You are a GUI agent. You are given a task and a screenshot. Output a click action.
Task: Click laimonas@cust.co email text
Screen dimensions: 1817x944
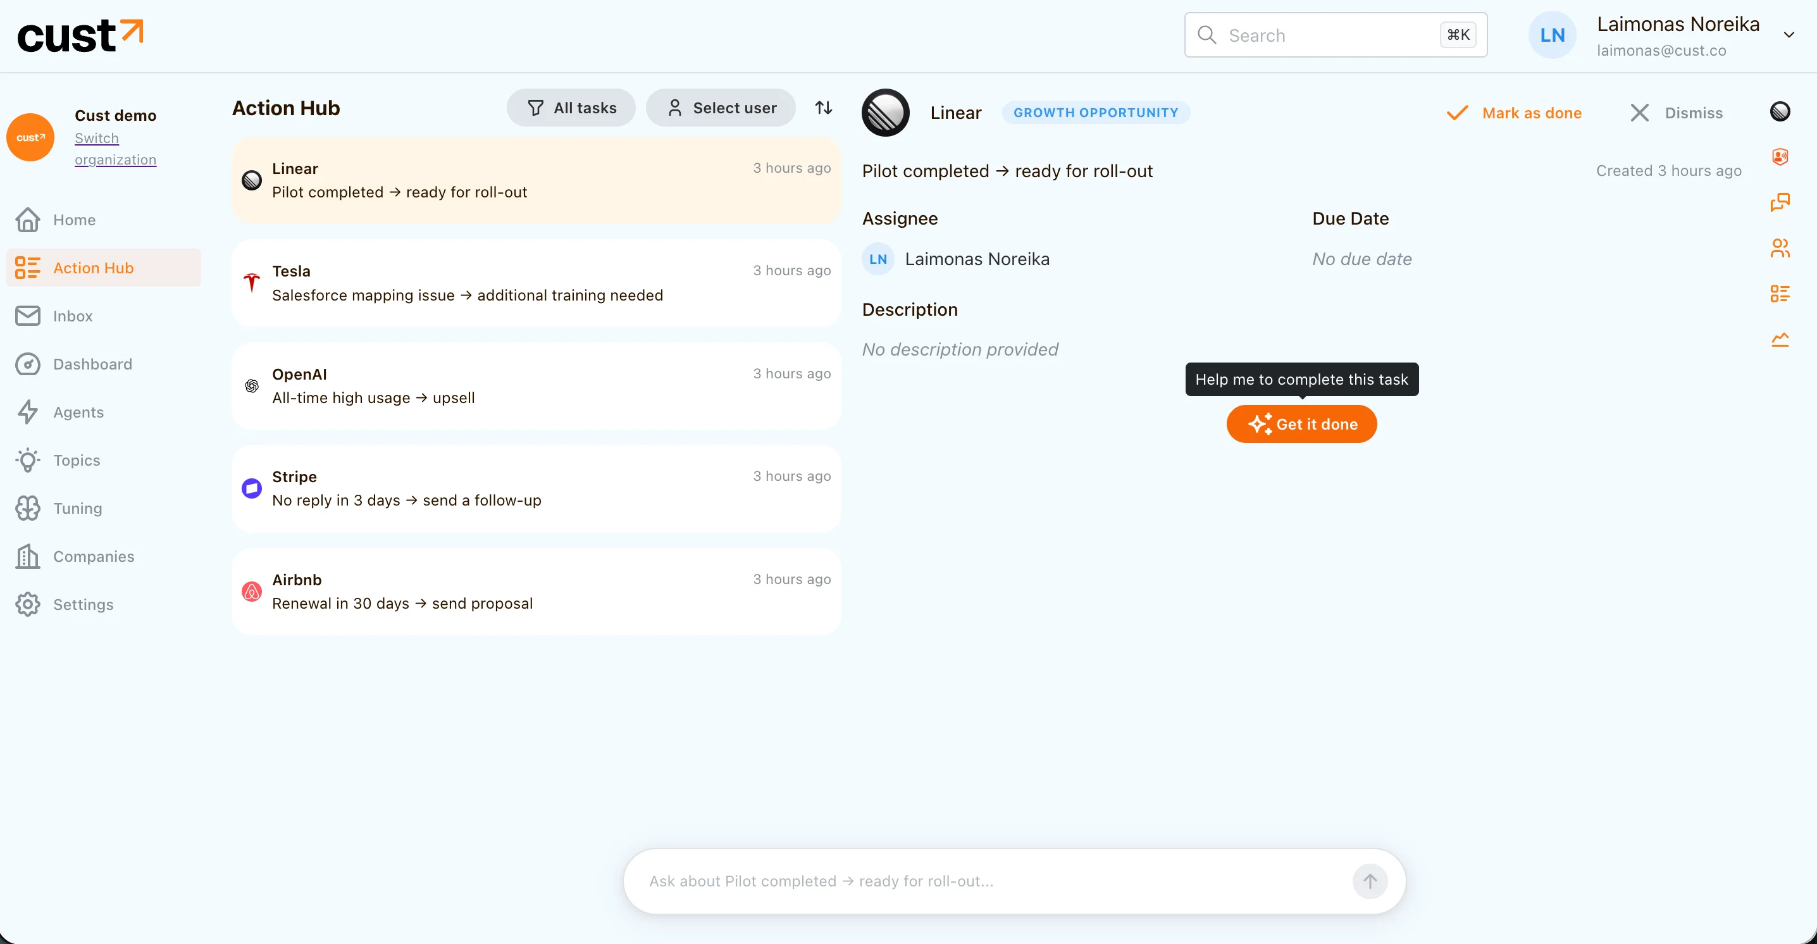coord(1661,51)
